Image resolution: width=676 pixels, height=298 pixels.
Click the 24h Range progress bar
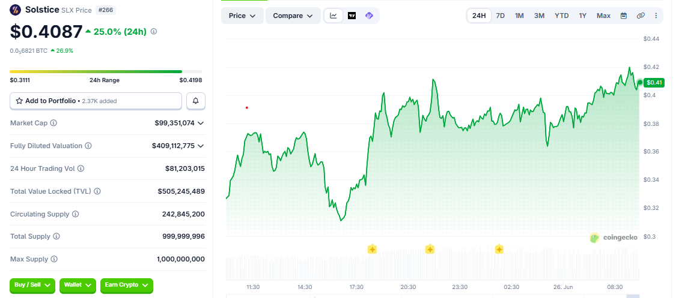[106, 71]
